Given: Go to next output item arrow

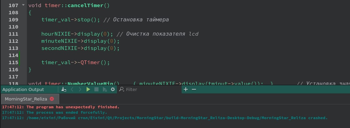Looking at the screenshot, I should pos(80,90).
